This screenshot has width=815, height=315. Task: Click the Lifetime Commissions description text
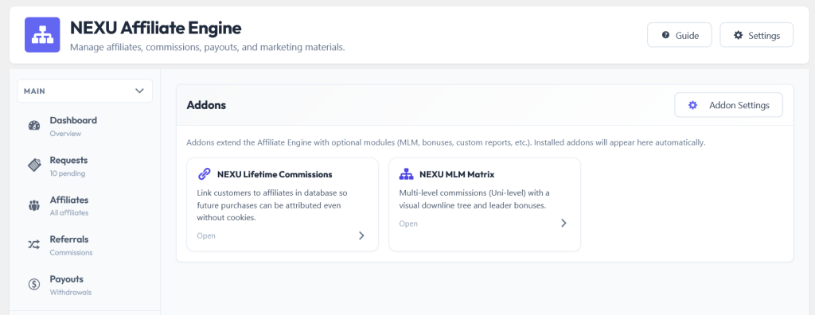tap(272, 205)
